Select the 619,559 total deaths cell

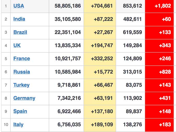point(133,32)
